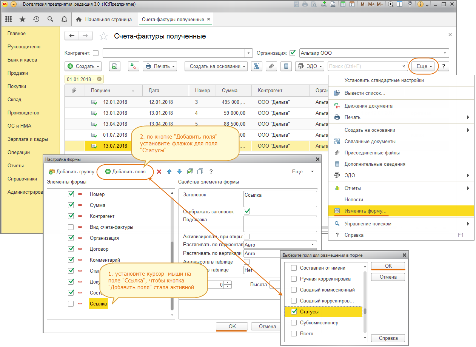Open ЭДО dropdown in toolbar

pyautogui.click(x=310, y=66)
